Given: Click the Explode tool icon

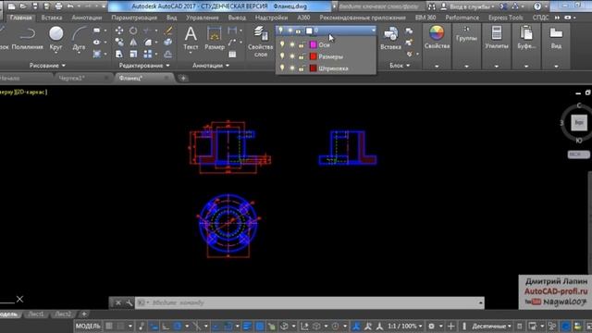Looking at the screenshot, I should pos(168,43).
